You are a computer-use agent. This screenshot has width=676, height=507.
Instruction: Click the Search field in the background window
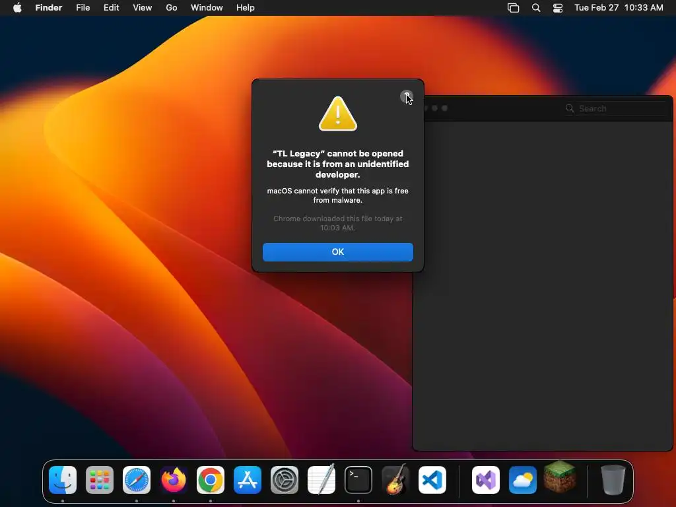pyautogui.click(x=616, y=109)
